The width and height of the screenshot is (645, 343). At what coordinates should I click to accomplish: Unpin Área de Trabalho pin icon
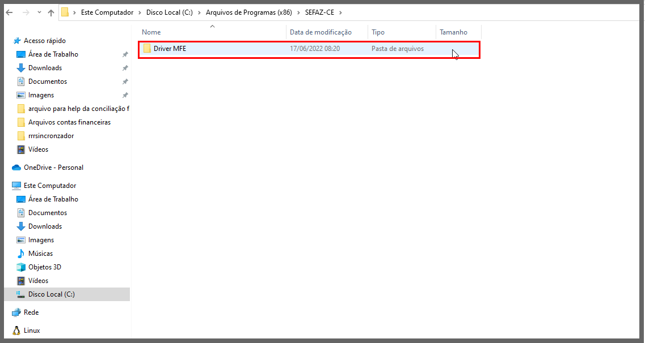pos(125,54)
